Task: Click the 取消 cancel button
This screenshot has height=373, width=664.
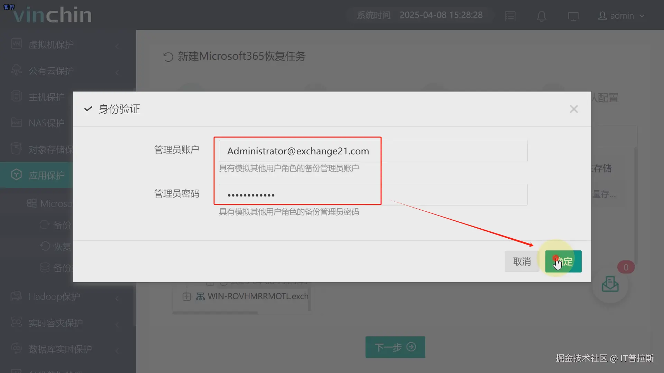Action: tap(522, 261)
